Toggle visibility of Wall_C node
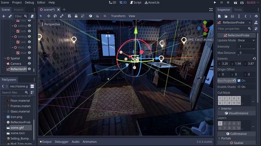The image size is (261, 146). pyautogui.click(x=29, y=47)
